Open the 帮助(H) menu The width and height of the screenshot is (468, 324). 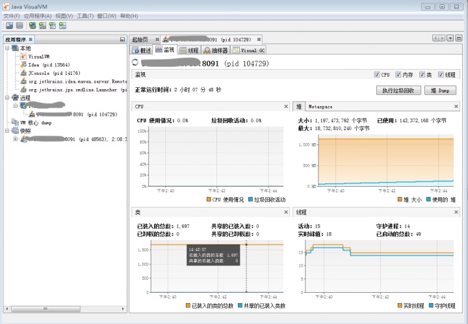click(129, 16)
